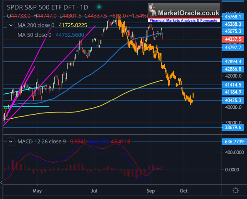Click the red current price 44337.5 label
Image resolution: width=247 pixels, height=199 pixels.
(233, 39)
